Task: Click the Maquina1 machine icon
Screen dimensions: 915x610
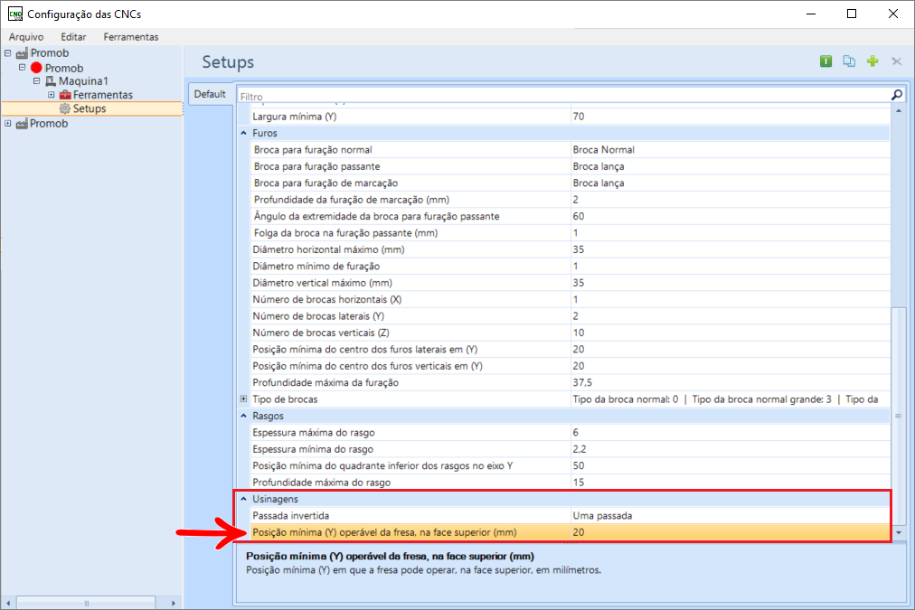Action: click(51, 81)
